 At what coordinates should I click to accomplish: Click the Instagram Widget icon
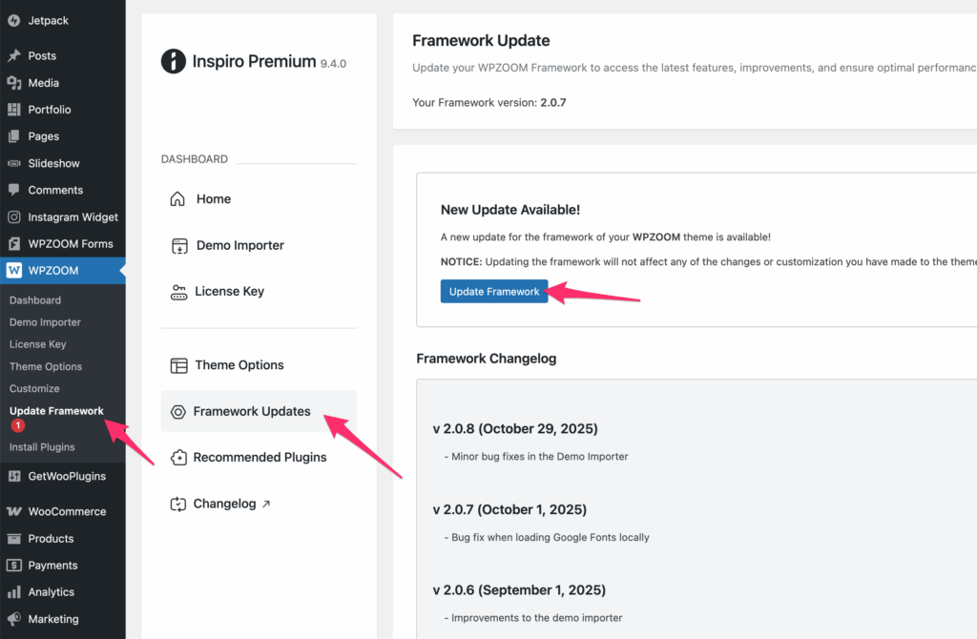point(14,217)
